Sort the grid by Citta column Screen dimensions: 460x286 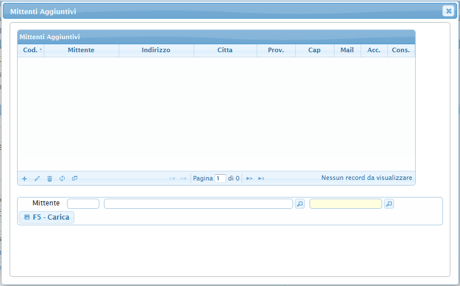pyautogui.click(x=225, y=51)
